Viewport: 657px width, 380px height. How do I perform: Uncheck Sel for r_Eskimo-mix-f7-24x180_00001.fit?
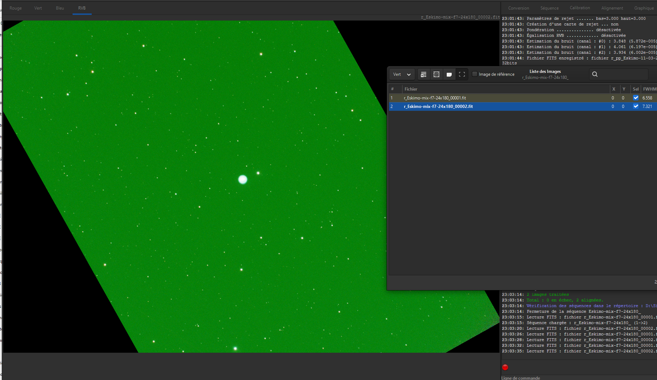[x=636, y=98]
